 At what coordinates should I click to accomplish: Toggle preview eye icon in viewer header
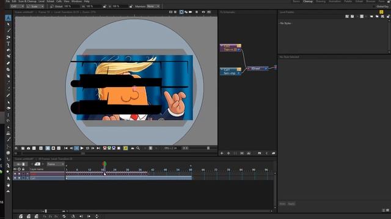coord(203,12)
